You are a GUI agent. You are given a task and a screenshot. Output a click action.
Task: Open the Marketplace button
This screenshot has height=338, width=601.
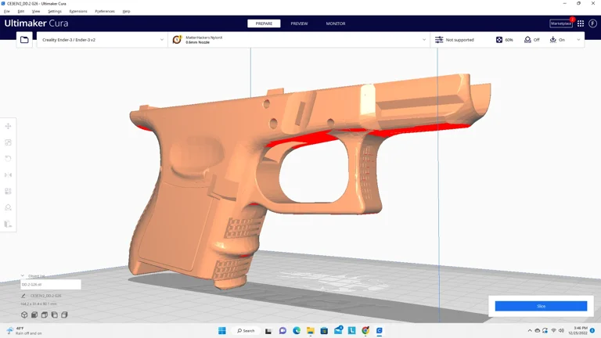[x=561, y=23]
